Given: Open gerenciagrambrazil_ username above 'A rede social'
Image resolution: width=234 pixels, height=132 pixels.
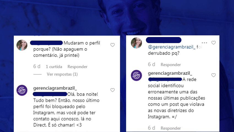Looking at the screenshot, I should point(170,73).
